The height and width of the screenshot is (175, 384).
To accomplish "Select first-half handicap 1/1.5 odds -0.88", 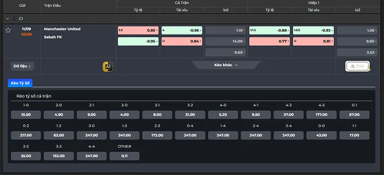I will pos(269,31).
